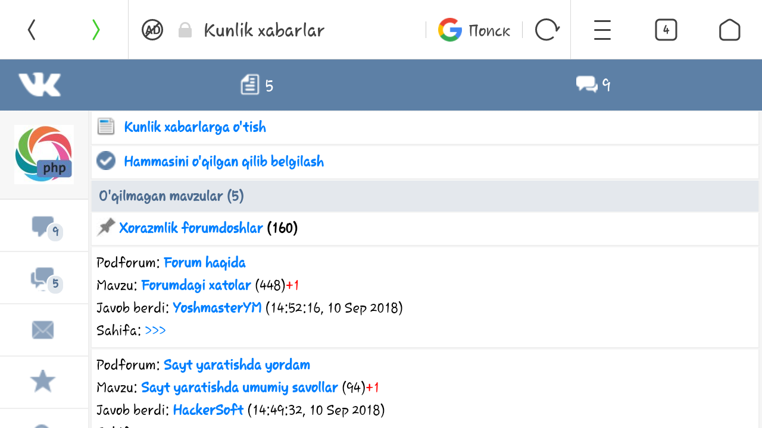The width and height of the screenshot is (762, 428).
Task: Click the Google search field
Action: click(x=474, y=30)
